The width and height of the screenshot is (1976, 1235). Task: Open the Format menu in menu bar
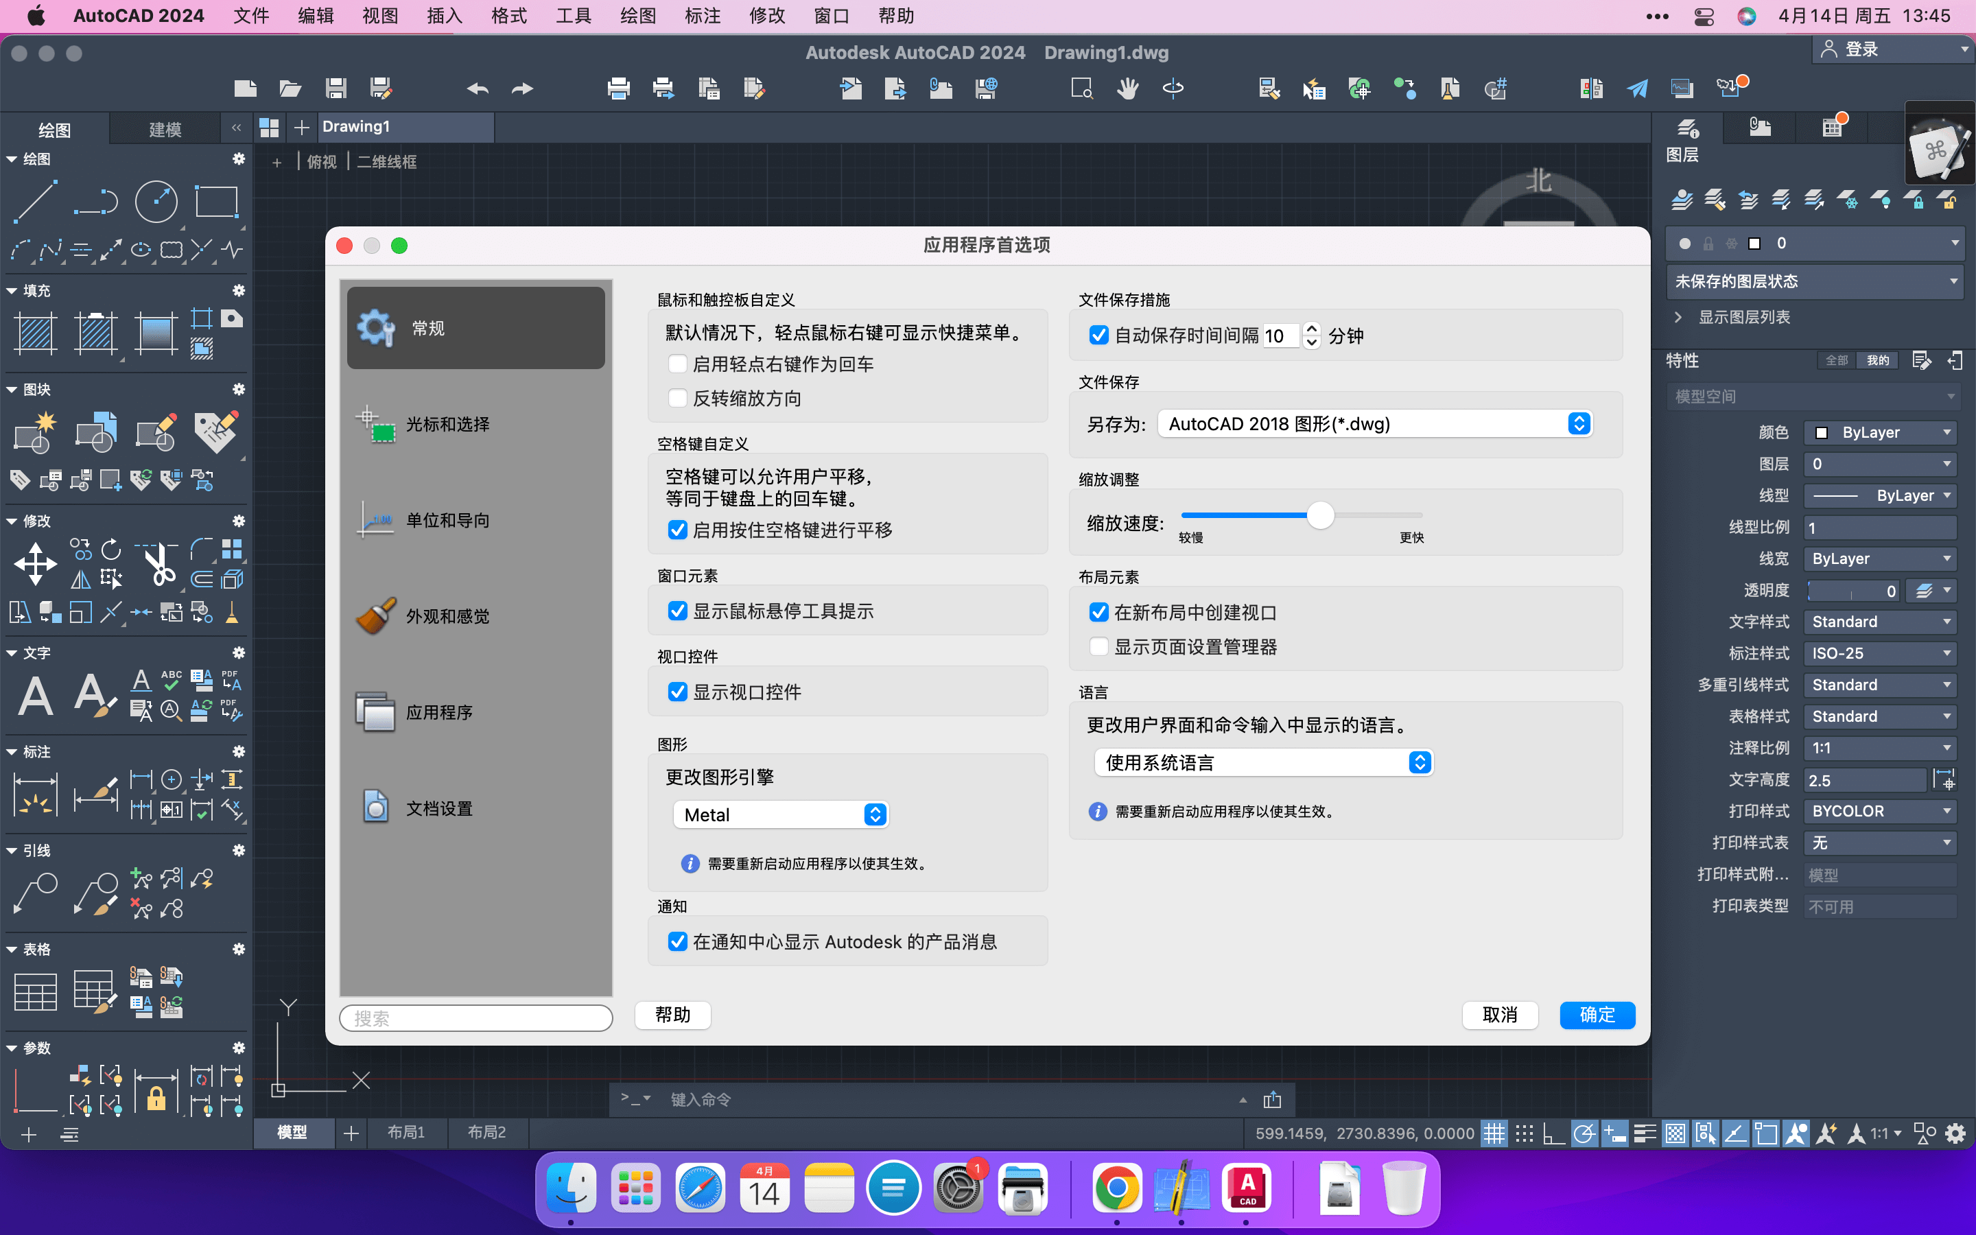(x=508, y=16)
